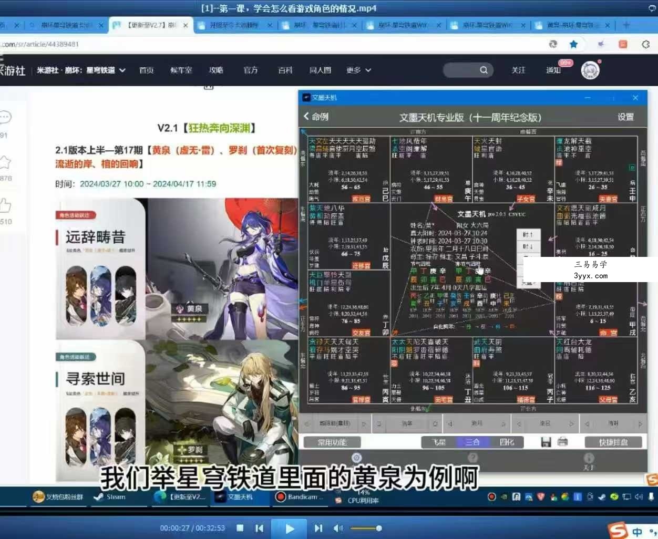The height and width of the screenshot is (539, 658).
Task: Select the 三合 chart mode
Action: click(472, 442)
